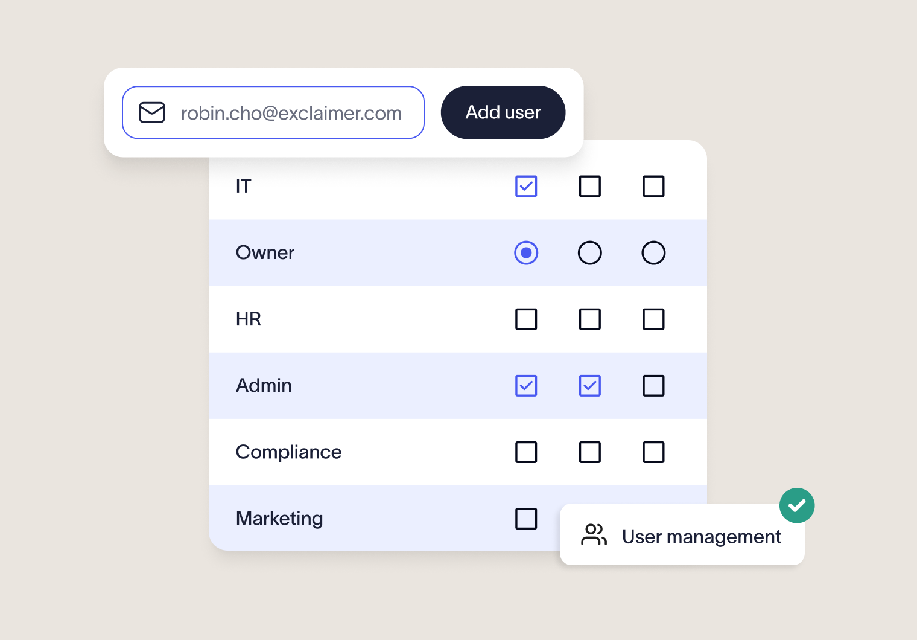Enable the second checkbox in the IT row
Screen dimensions: 917x640
point(590,186)
